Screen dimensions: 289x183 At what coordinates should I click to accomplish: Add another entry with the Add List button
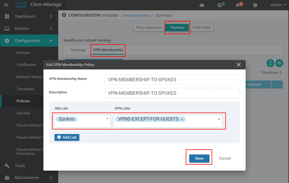coord(67,137)
